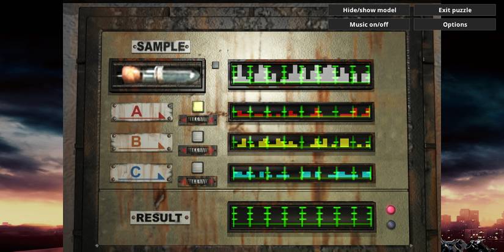504x252 pixels.
Task: Exit the puzzle
Action: [455, 10]
